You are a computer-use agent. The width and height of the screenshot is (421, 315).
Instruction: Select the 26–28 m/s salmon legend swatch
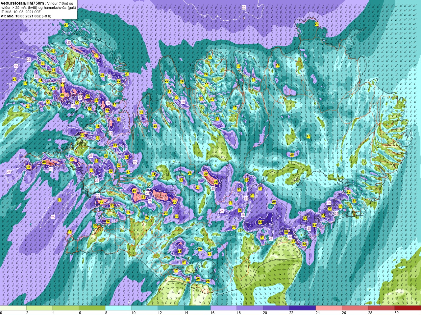point(355,308)
